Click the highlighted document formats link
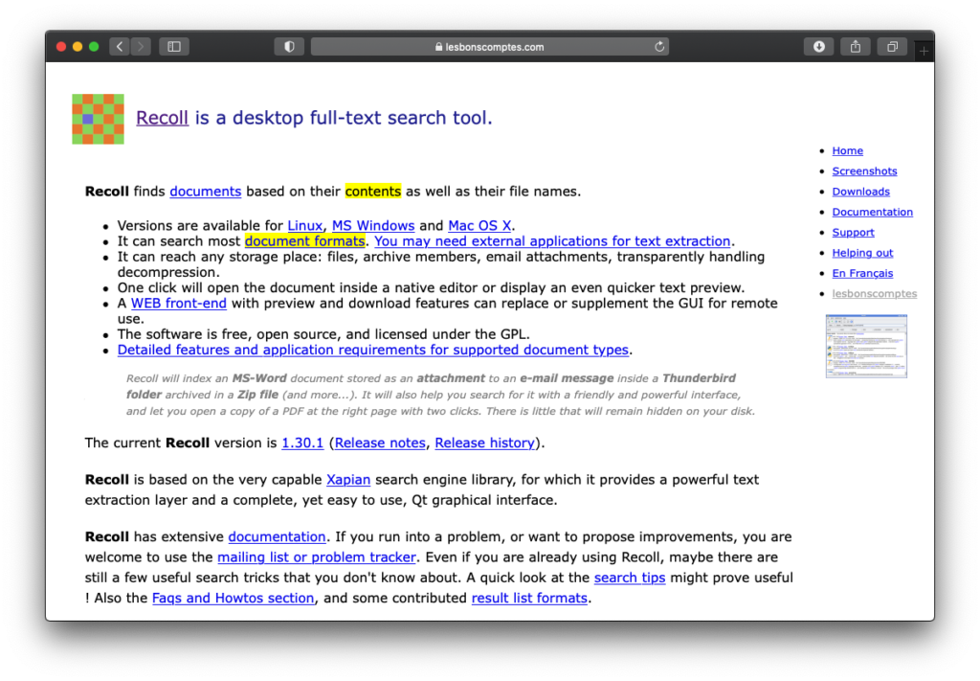 [x=305, y=241]
